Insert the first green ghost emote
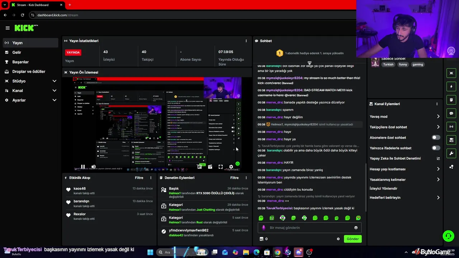Viewport: 459px width, 258px height. click(261, 218)
